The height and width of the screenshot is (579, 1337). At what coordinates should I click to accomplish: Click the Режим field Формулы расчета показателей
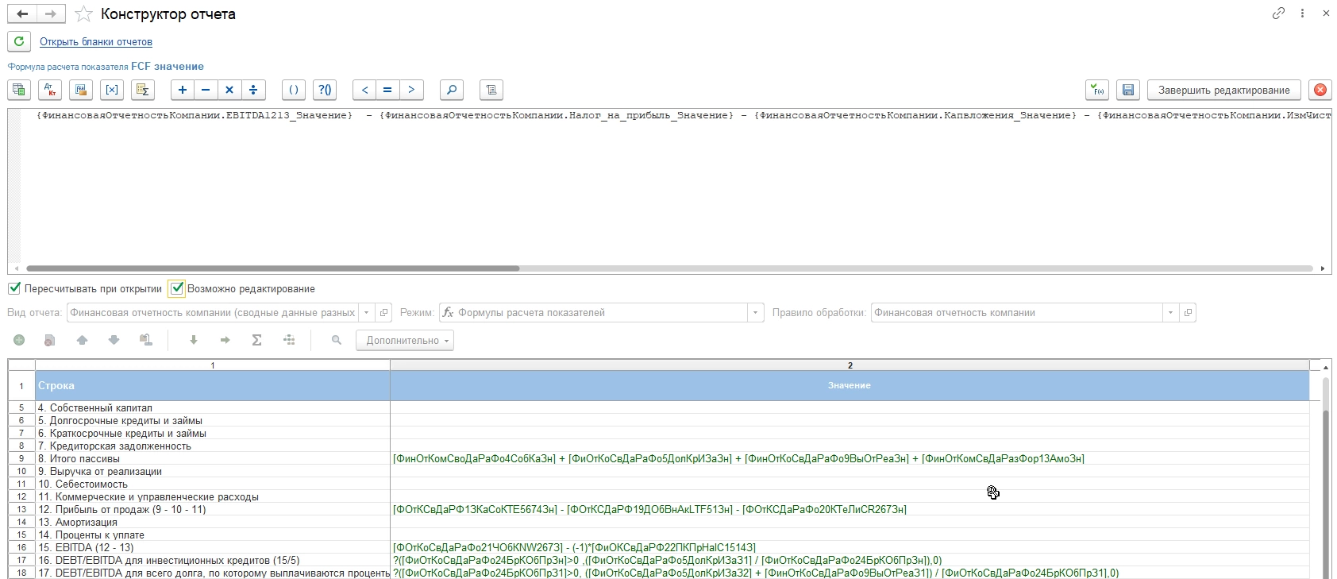click(594, 313)
